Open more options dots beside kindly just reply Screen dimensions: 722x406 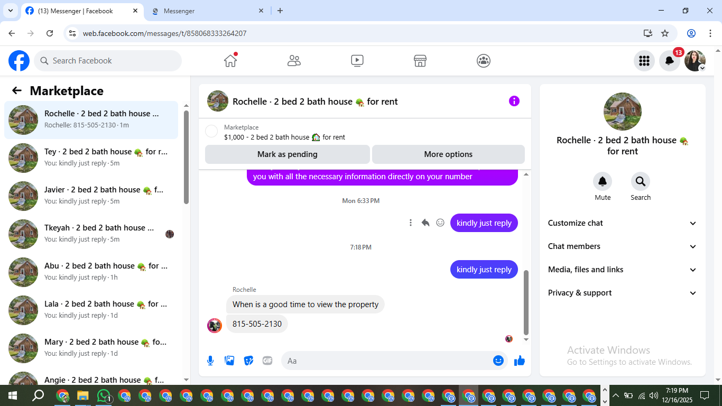[x=411, y=223]
